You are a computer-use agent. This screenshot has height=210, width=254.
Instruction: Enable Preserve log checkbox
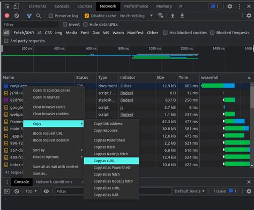(51, 16)
